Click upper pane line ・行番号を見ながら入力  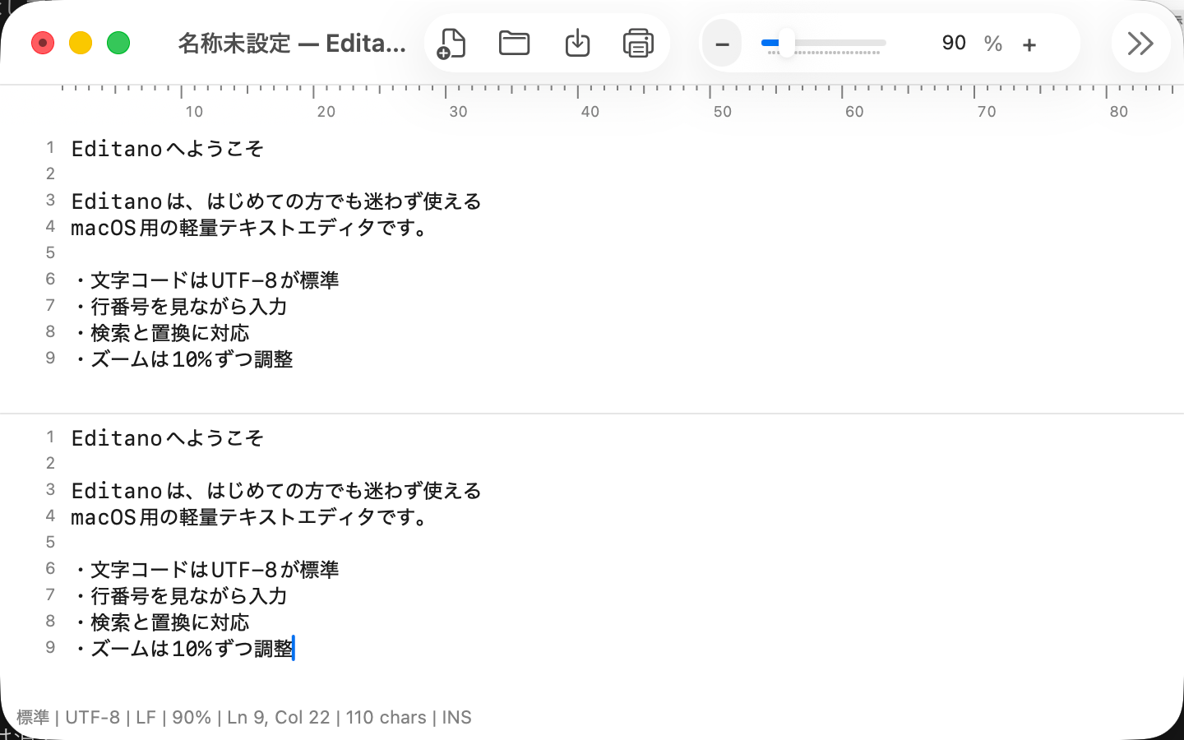click(179, 306)
